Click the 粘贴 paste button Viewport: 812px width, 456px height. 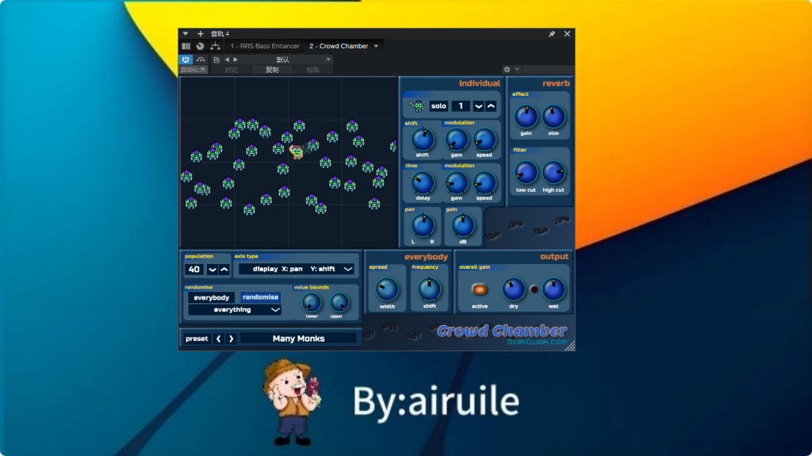click(312, 70)
